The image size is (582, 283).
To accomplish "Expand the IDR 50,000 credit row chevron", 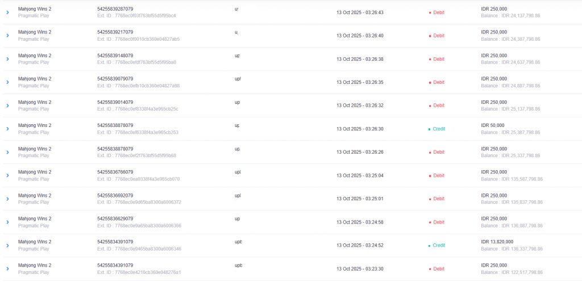I will pyautogui.click(x=7, y=129).
